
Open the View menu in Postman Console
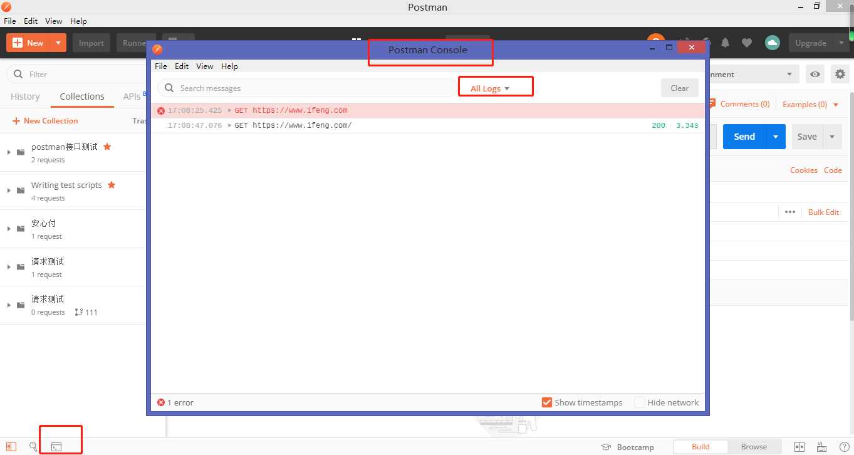pyautogui.click(x=205, y=66)
